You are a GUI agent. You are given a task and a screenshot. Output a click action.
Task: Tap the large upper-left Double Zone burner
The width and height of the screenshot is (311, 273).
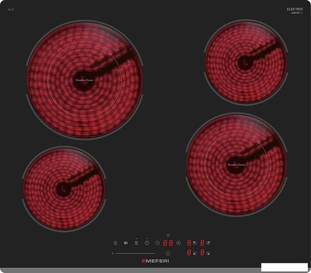point(85,80)
